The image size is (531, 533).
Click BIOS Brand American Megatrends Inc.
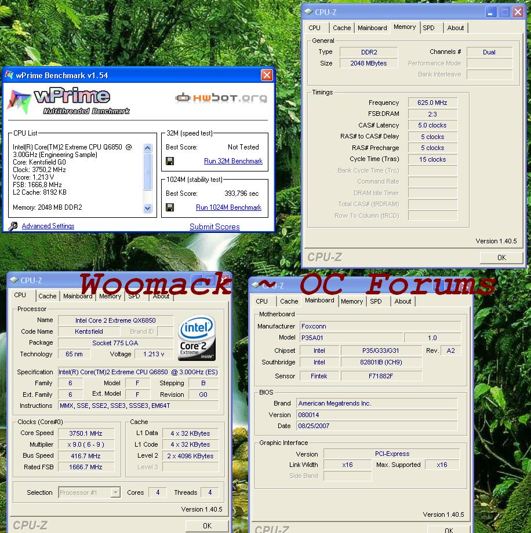click(x=377, y=403)
